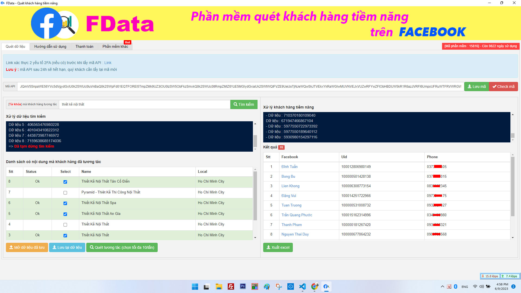Viewport: 521px width, 293px height.
Task: Open battery status tray icon
Action: coord(488,286)
